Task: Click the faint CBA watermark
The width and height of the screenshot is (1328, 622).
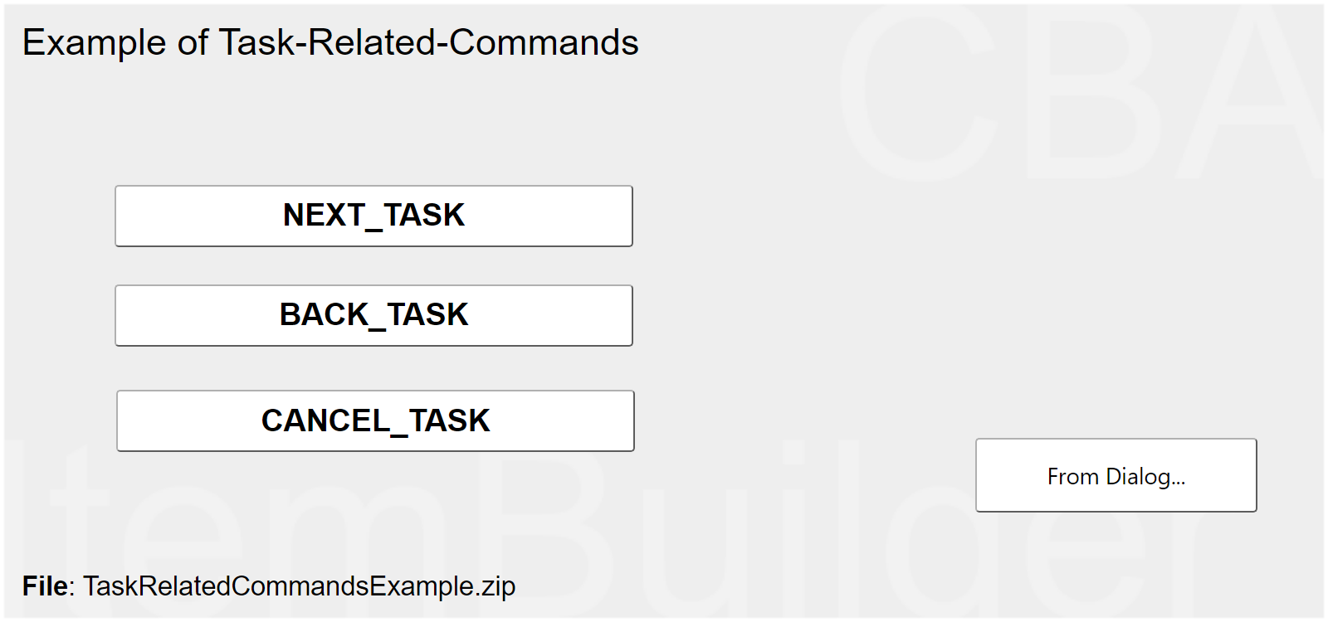Action: coord(1079,91)
